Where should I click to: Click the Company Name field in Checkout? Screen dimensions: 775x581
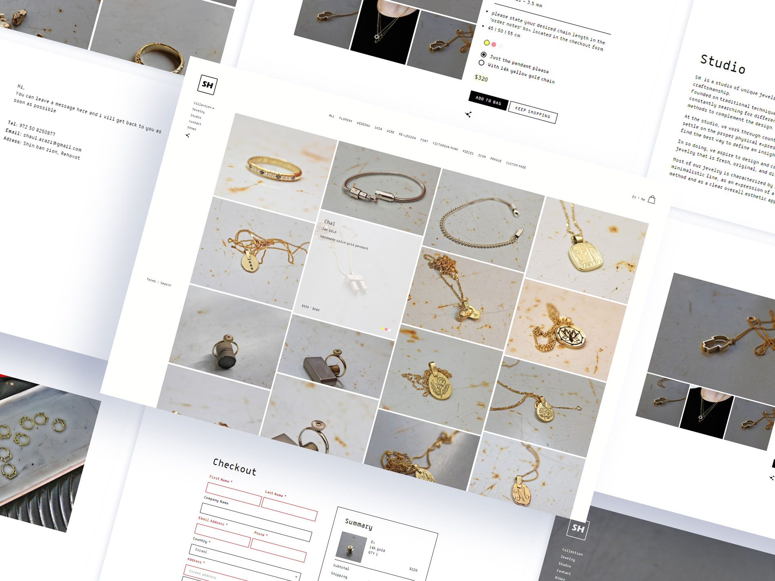[256, 522]
